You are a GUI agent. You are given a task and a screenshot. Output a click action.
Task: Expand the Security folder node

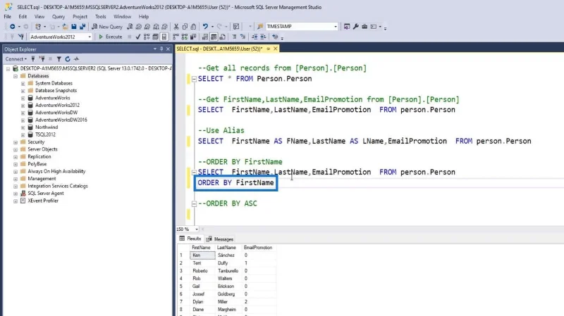(x=16, y=142)
